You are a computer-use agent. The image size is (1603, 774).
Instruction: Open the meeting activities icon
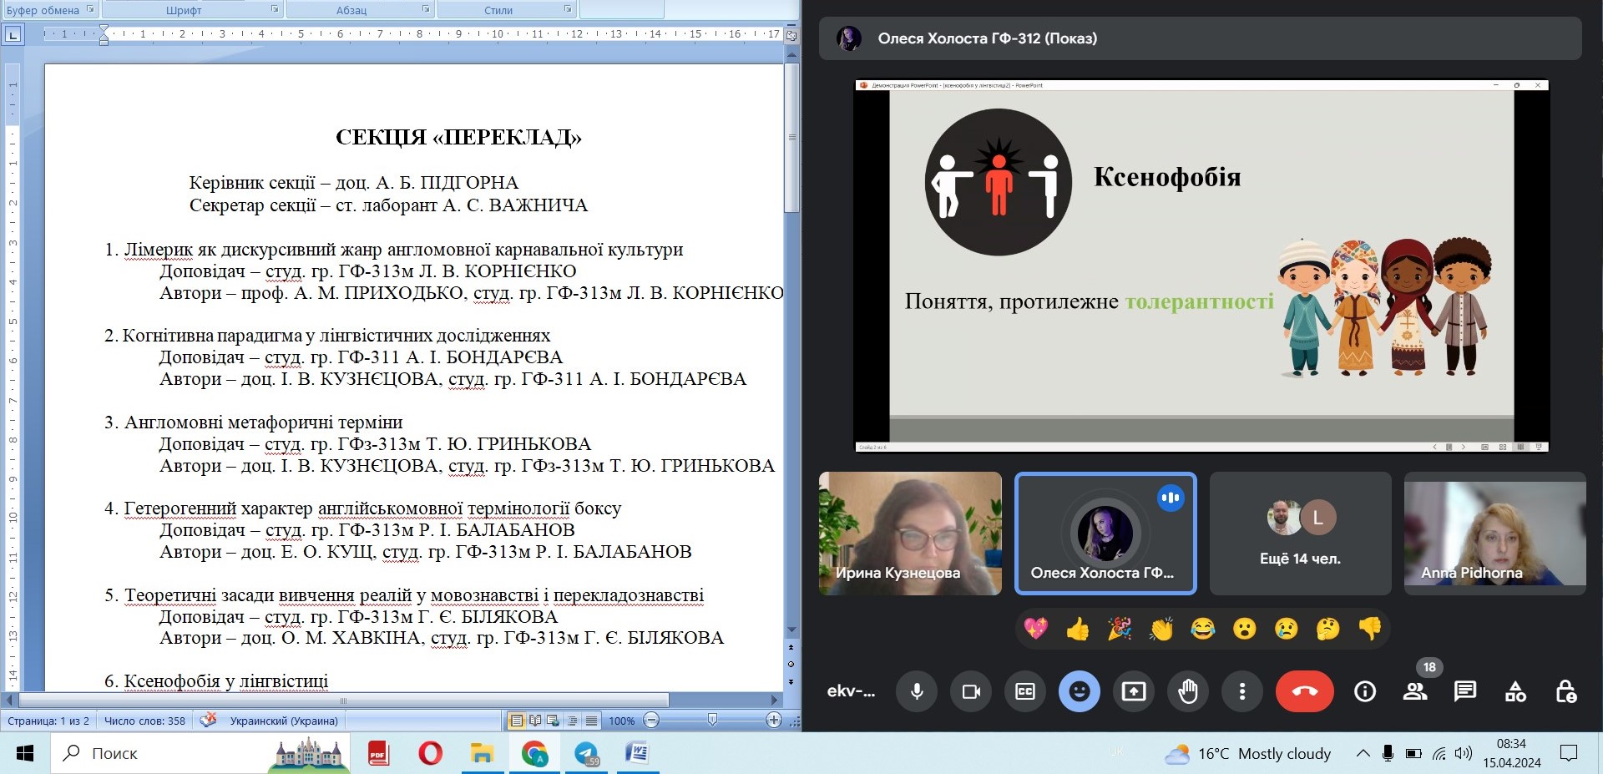[1515, 691]
